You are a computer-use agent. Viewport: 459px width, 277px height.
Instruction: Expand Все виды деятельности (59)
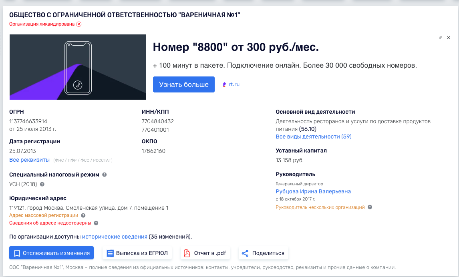[x=314, y=136]
